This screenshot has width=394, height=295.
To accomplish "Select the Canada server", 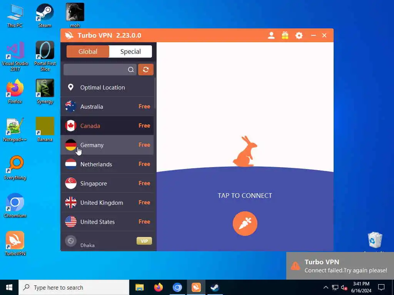I will pos(107,126).
